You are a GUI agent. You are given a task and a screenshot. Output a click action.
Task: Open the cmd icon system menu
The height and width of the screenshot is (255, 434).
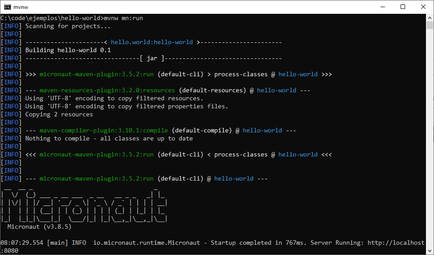pyautogui.click(x=8, y=7)
